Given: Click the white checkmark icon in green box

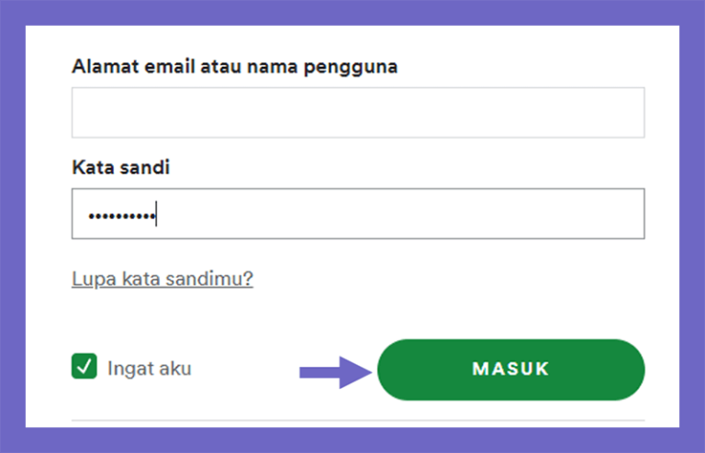Looking at the screenshot, I should click(84, 367).
